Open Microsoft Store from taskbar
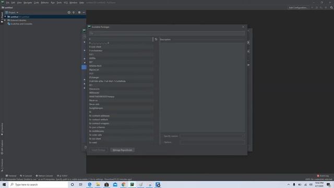 point(106,184)
